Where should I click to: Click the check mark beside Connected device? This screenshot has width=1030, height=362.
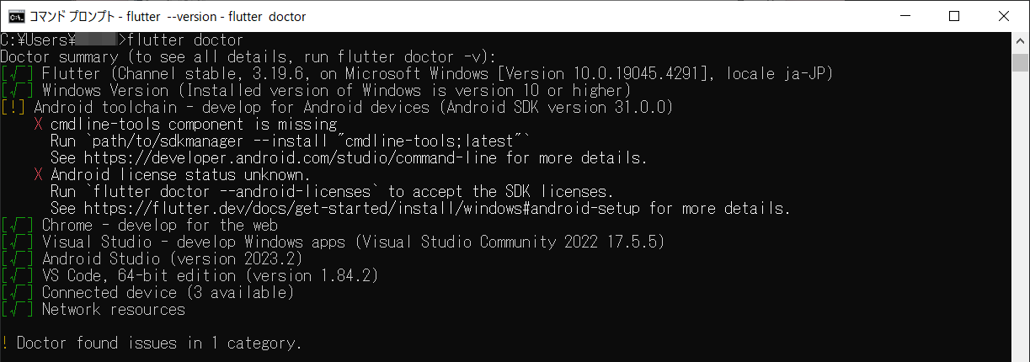pos(17,293)
